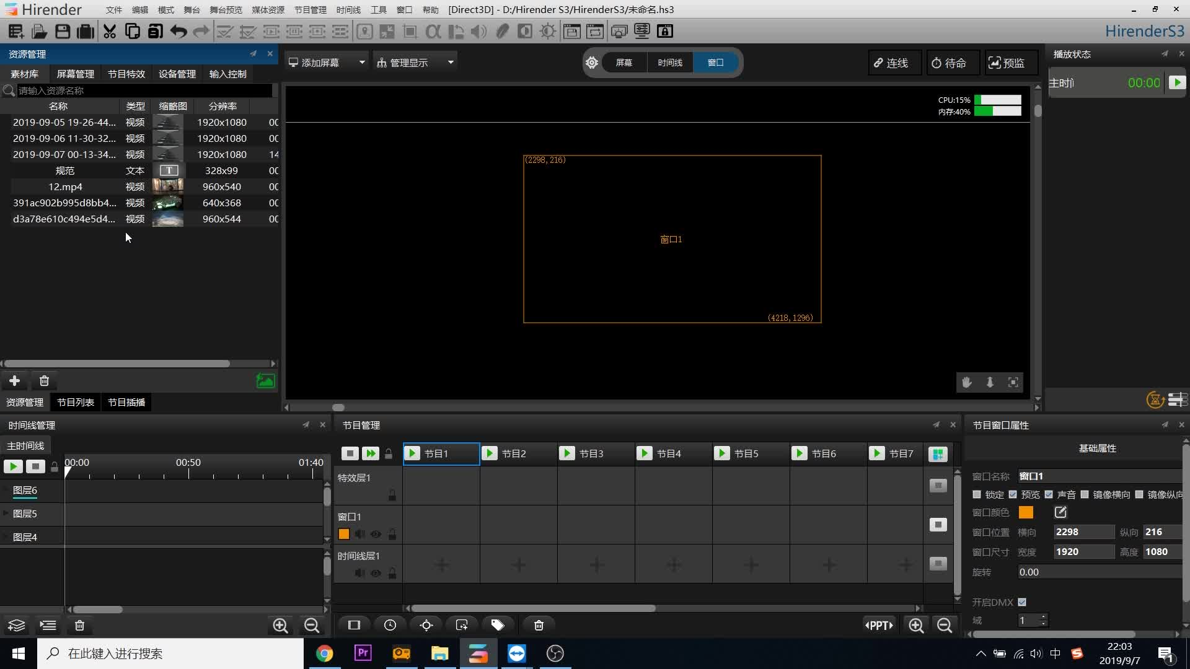Toggle the 开启DMX checkbox
Viewport: 1190px width, 669px height.
(1022, 602)
